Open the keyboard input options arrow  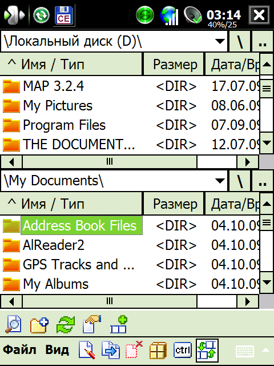click(265, 350)
